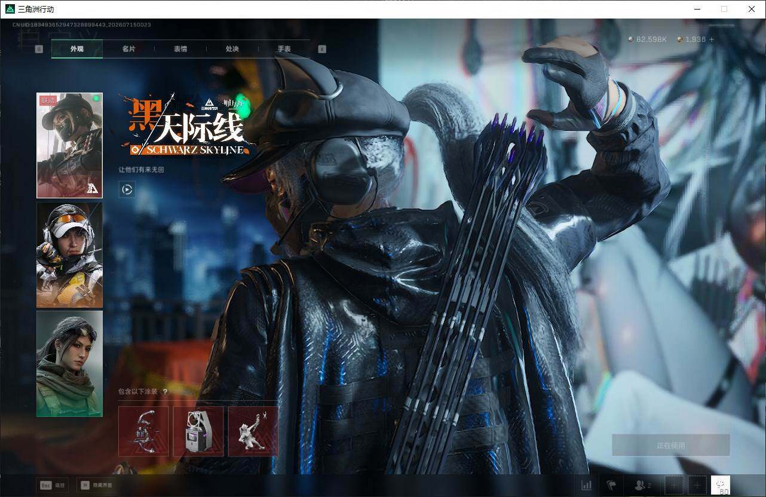Click the first empty squad slot plus
The height and width of the screenshot is (497, 766).
click(674, 485)
